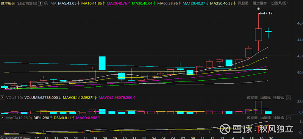Close the MACD indicator panel
This screenshot has width=303, height=139.
(288, 118)
